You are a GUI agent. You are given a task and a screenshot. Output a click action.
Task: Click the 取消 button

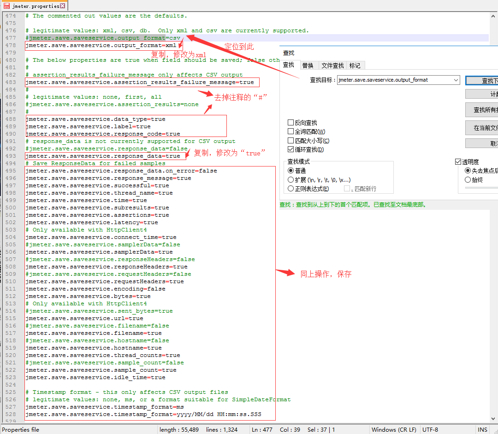[x=482, y=143]
